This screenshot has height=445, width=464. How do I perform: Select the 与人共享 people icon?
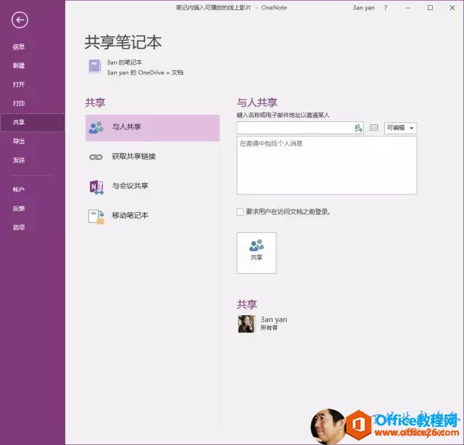96,127
